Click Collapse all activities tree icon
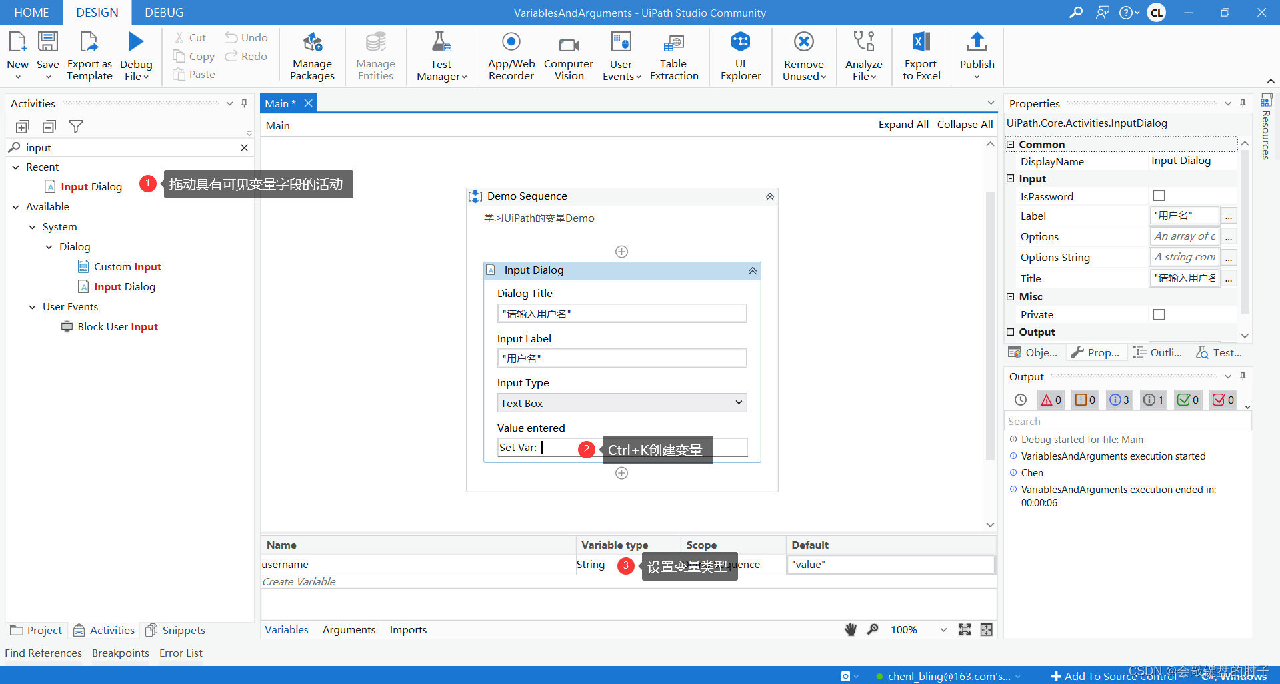Image resolution: width=1280 pixels, height=684 pixels. point(49,127)
